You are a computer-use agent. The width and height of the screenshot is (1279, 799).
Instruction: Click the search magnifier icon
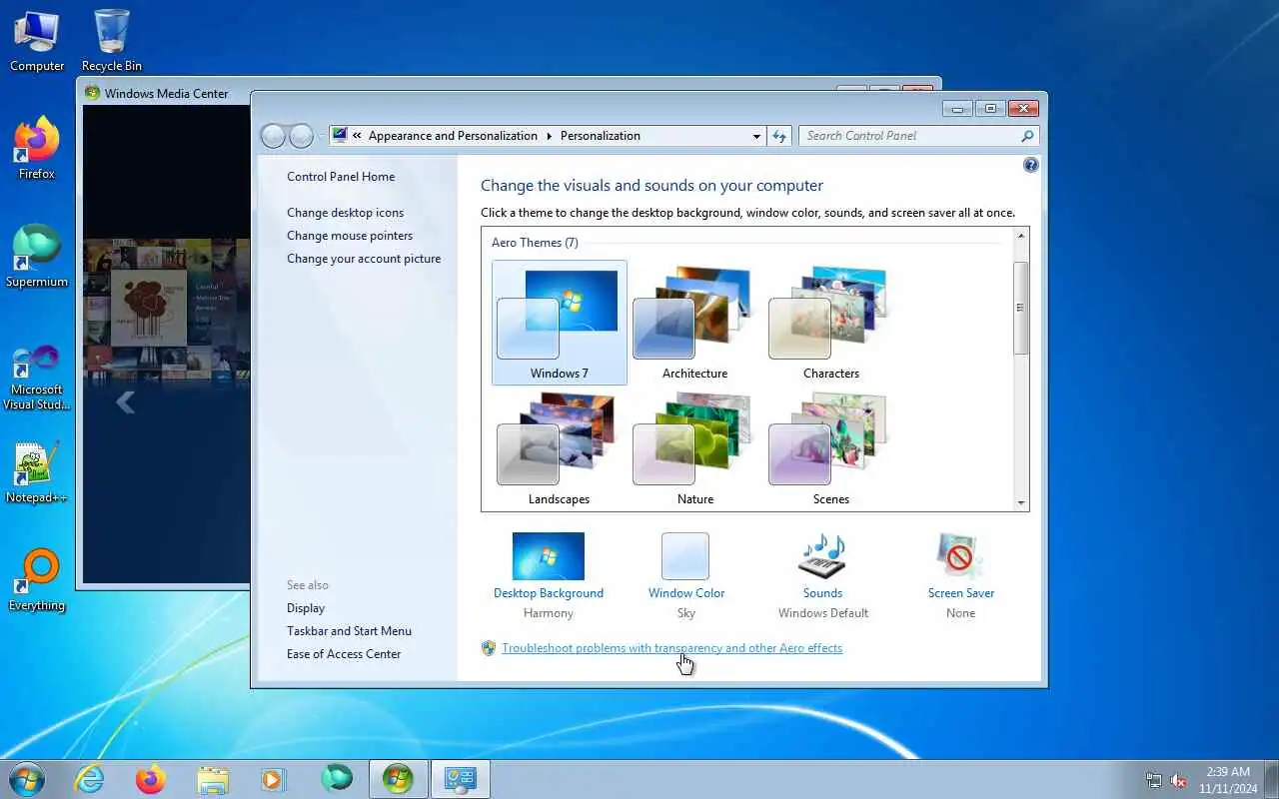[1027, 136]
